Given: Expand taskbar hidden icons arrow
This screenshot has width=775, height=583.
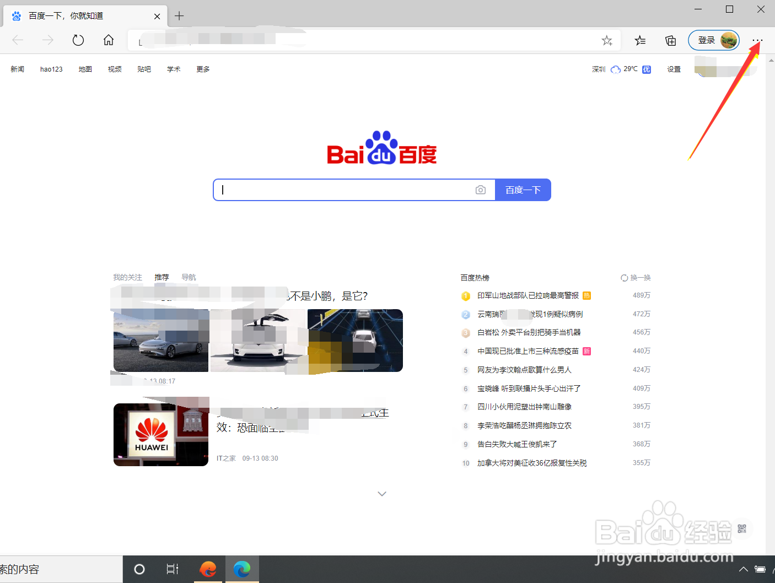Looking at the screenshot, I should [x=744, y=569].
